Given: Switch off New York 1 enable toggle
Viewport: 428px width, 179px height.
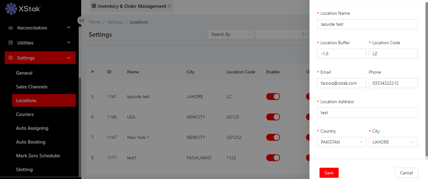Looking at the screenshot, I should point(273,137).
